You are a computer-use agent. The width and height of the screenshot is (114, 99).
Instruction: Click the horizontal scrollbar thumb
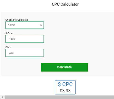coord(59,97)
